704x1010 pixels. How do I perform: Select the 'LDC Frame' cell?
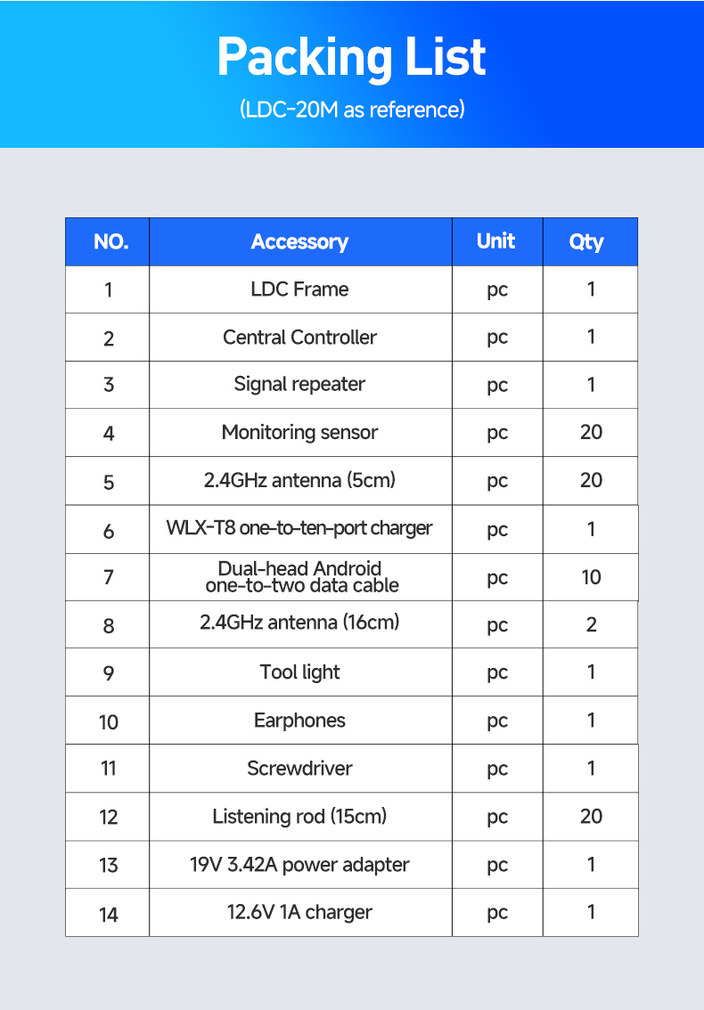[299, 289]
